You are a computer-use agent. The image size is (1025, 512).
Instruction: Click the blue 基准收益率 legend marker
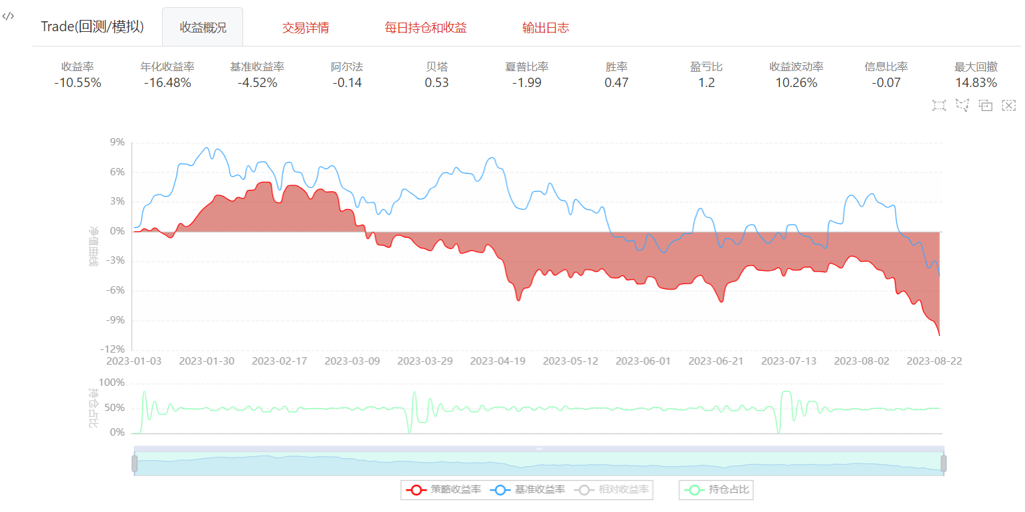click(x=502, y=490)
